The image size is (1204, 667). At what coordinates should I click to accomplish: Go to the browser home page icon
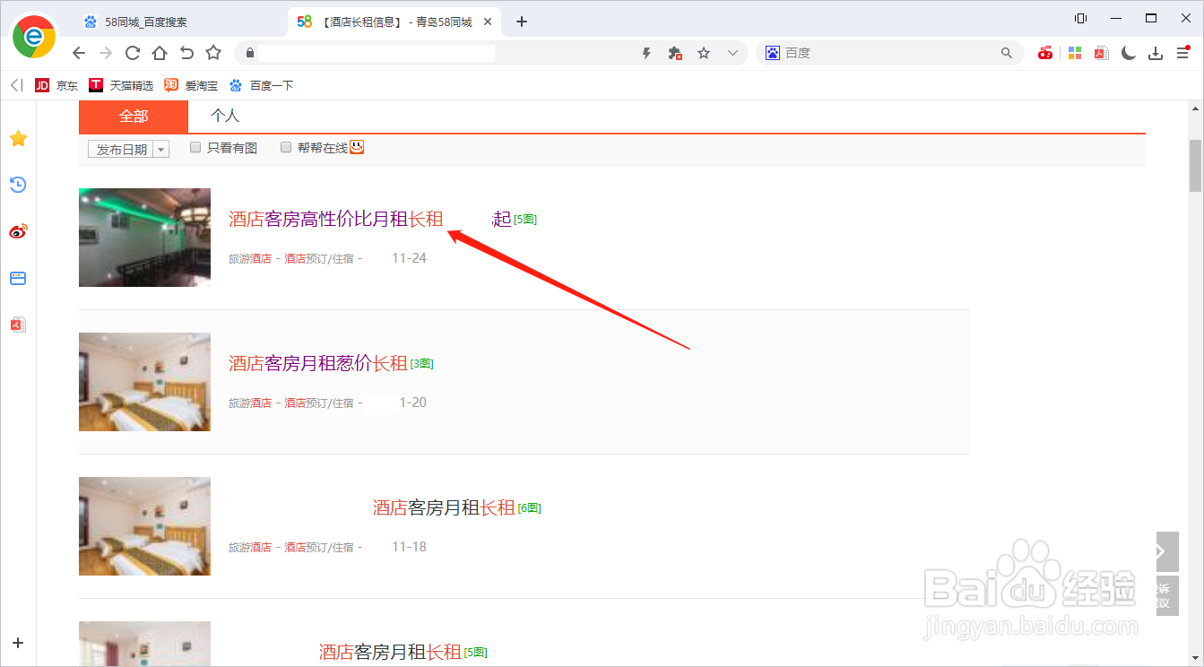[160, 53]
